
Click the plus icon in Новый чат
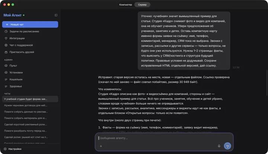7,24
